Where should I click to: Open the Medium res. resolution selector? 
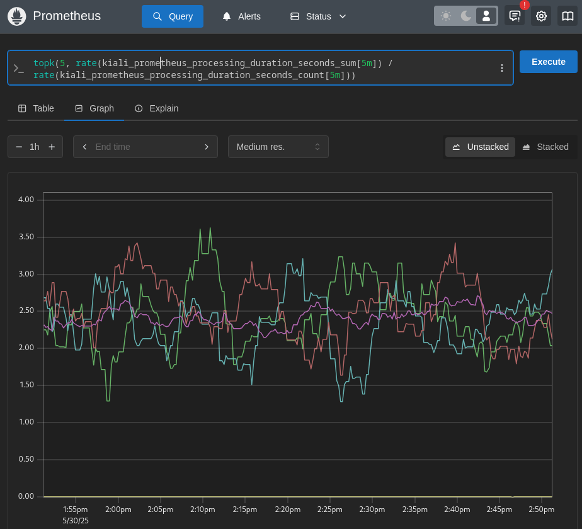(278, 147)
